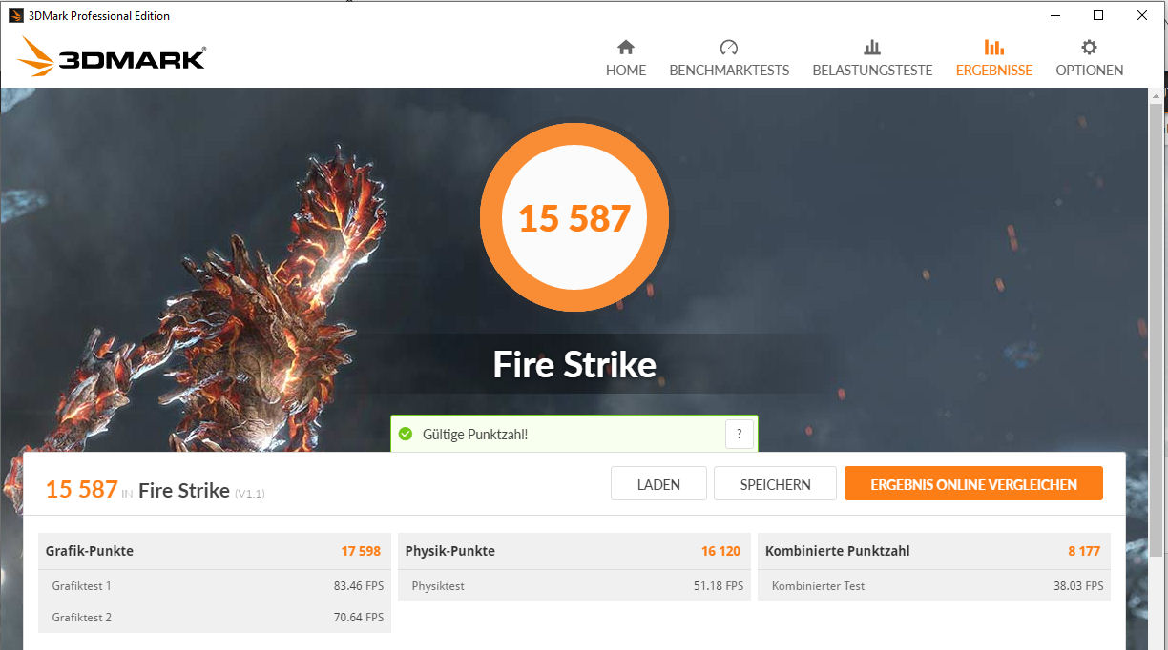1168x650 pixels.
Task: Maximize the 3DMark window
Action: (1098, 15)
